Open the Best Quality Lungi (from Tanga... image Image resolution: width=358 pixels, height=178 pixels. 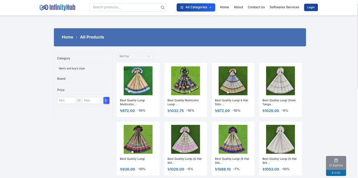pyautogui.click(x=280, y=81)
